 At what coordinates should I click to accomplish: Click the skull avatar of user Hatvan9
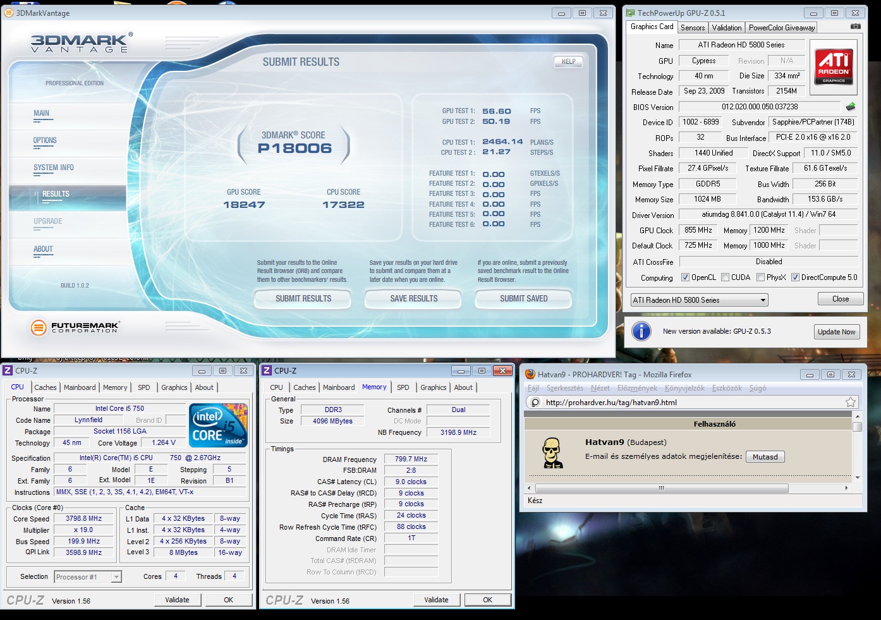tap(552, 453)
